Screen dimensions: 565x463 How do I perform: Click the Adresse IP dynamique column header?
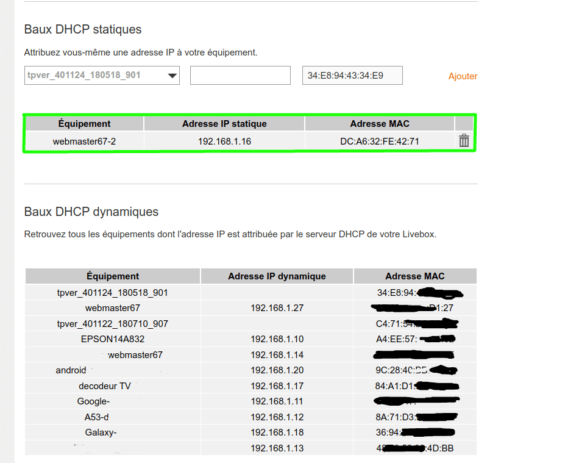(277, 276)
